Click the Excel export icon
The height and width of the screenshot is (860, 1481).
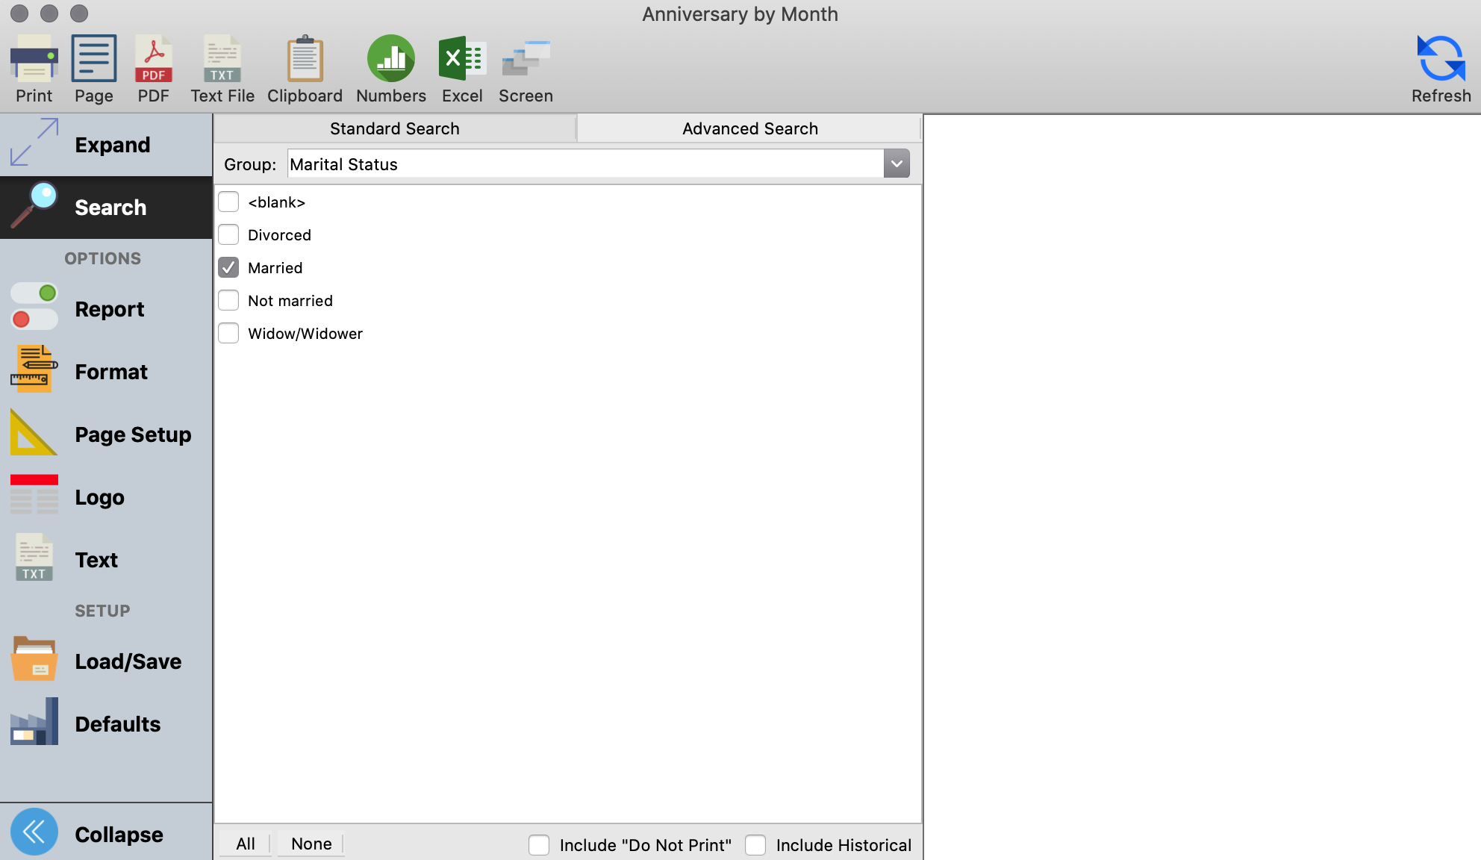point(462,59)
